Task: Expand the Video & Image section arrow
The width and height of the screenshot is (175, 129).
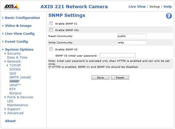Action: [3, 26]
